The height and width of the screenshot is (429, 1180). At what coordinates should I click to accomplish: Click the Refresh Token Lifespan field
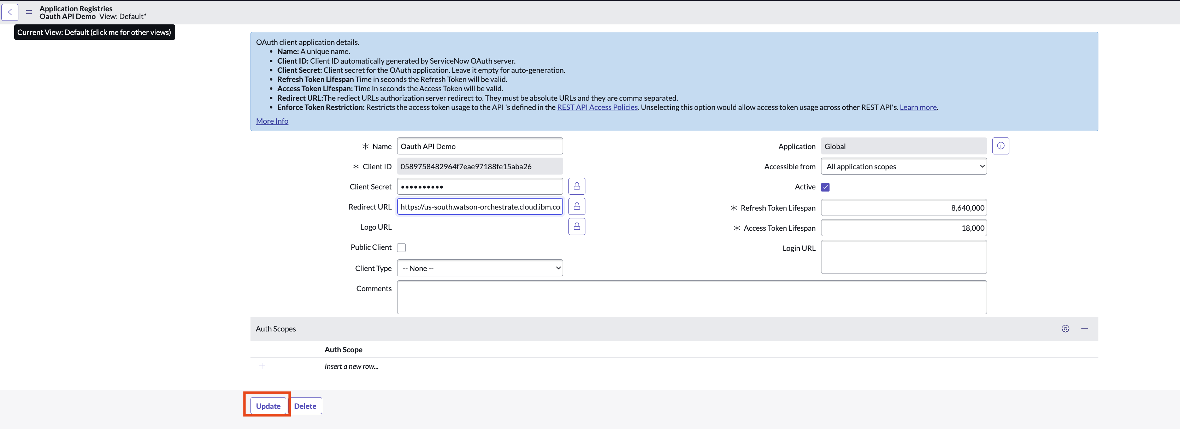[903, 208]
